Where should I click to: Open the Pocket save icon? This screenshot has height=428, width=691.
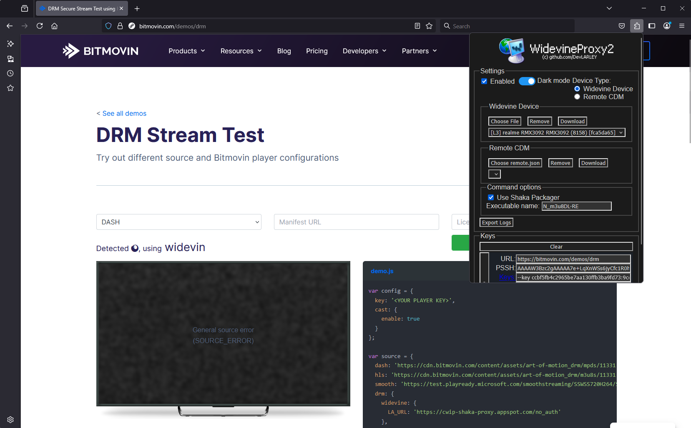[x=622, y=26]
